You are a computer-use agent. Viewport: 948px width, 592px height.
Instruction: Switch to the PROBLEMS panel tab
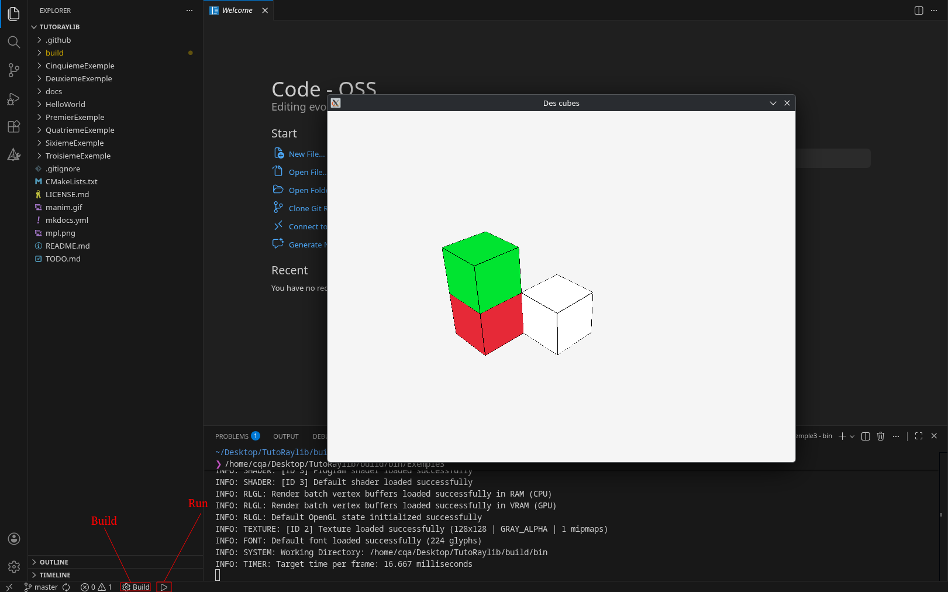coord(232,436)
